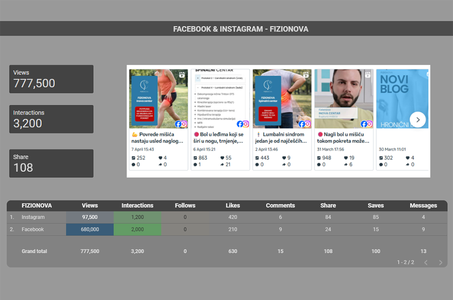Click the Reels icon on Lumbalni sindrom post
Screen dimensions: 453x300
click(306, 75)
